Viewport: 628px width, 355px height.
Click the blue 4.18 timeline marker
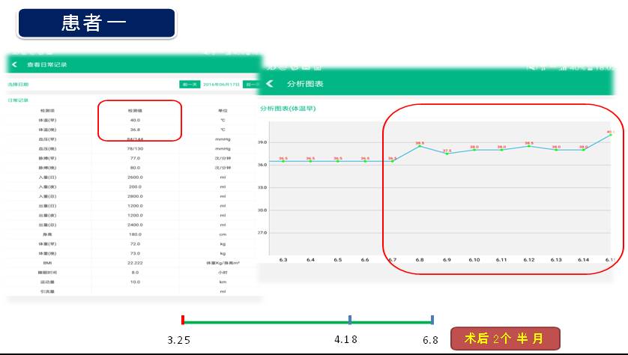click(x=349, y=321)
